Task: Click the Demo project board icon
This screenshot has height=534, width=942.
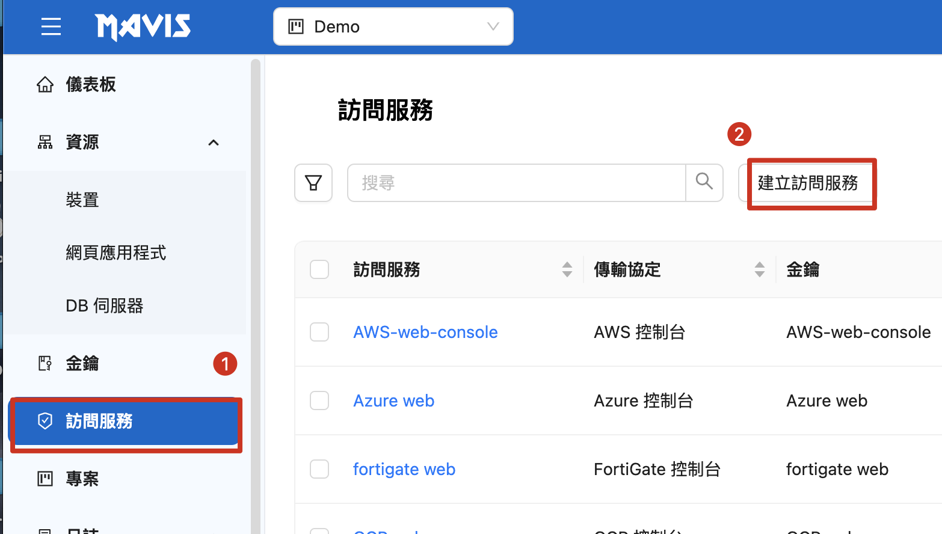Action: tap(296, 26)
